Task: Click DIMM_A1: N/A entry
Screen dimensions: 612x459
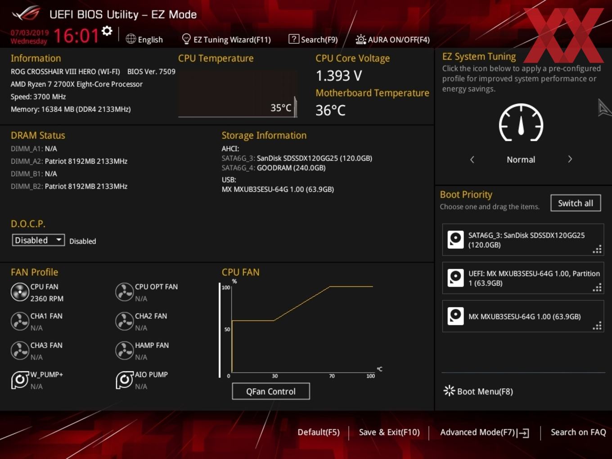Action: [34, 148]
